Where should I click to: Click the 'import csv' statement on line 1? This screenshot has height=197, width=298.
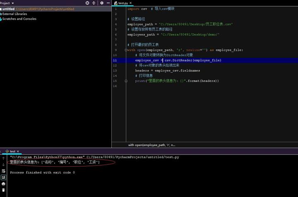(x=137, y=9)
